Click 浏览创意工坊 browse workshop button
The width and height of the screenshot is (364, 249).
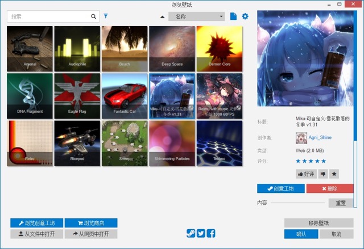coord(36,223)
